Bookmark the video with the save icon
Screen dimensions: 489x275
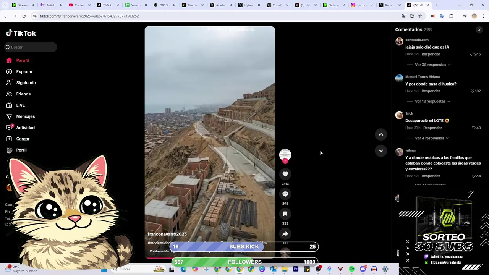285,214
